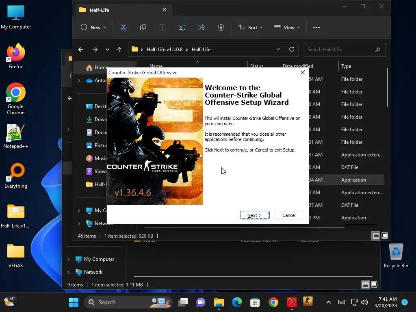The height and width of the screenshot is (312, 416).
Task: Go back using the back arrow
Action: coord(81,50)
